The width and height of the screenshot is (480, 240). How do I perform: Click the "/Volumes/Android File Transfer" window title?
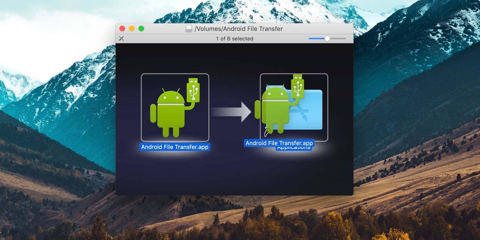click(x=238, y=29)
